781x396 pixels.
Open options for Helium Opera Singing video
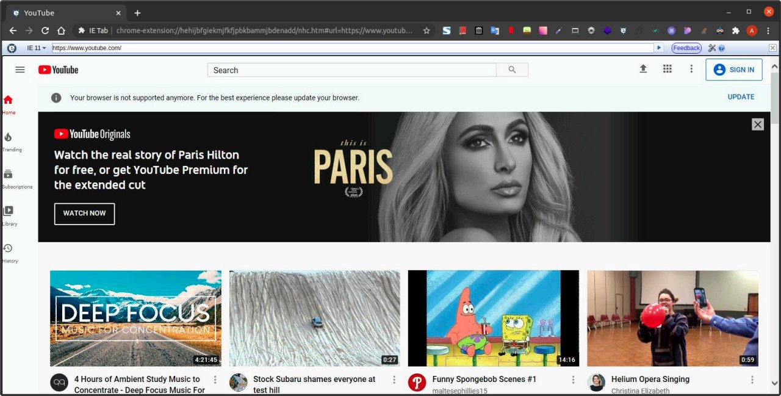pos(752,380)
